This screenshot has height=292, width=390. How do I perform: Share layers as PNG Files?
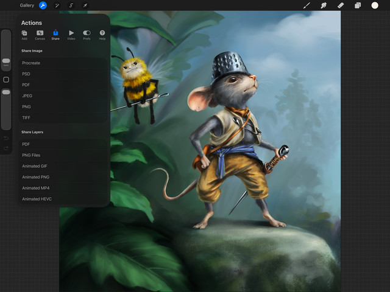click(63, 155)
